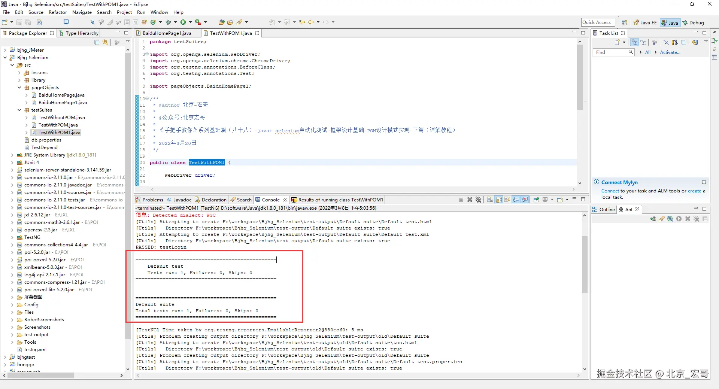The width and height of the screenshot is (719, 389).
Task: Click the New Task icon in Task List
Action: [617, 42]
